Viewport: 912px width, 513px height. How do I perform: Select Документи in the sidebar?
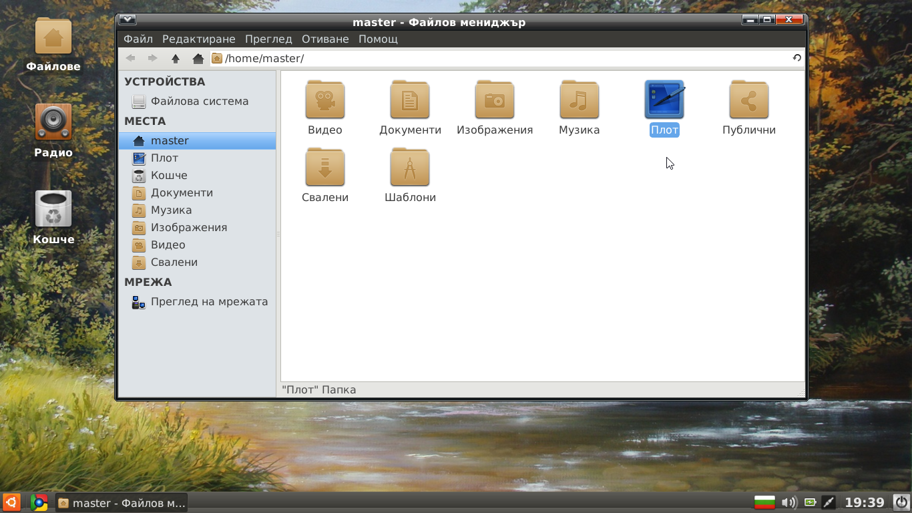(x=197, y=193)
